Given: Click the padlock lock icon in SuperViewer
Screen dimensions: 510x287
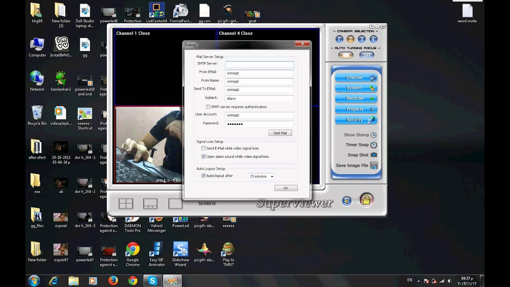Looking at the screenshot, I should pos(366,200).
